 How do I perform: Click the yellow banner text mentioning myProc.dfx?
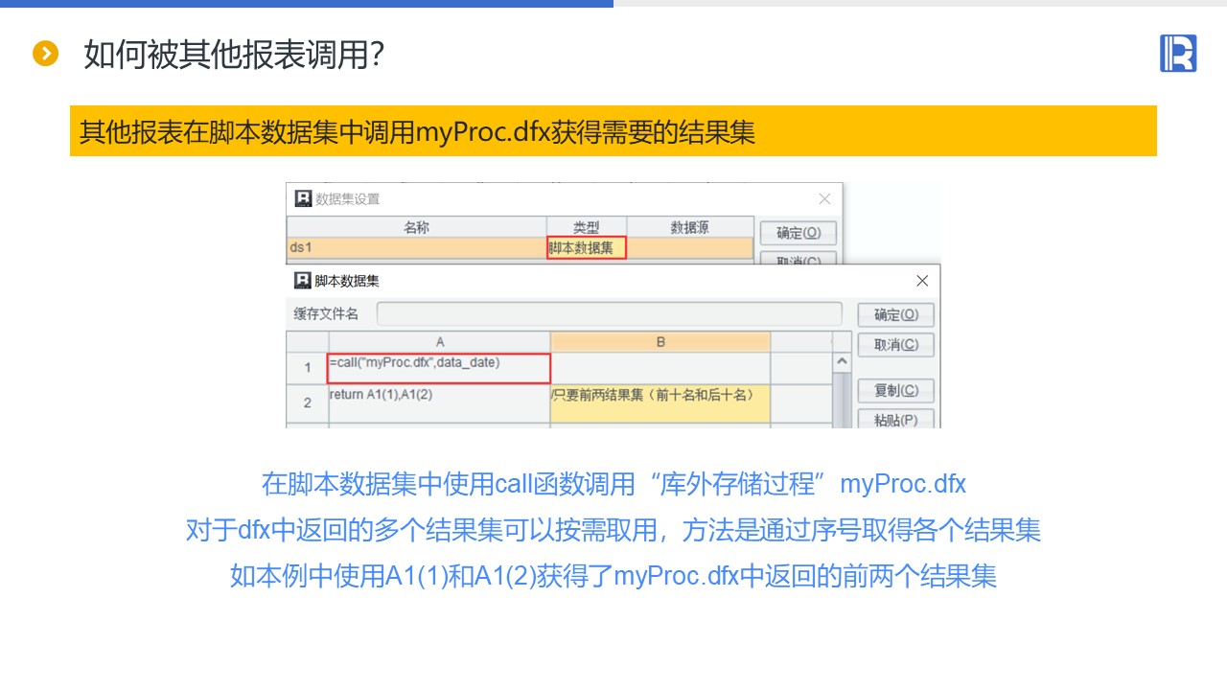coord(417,131)
